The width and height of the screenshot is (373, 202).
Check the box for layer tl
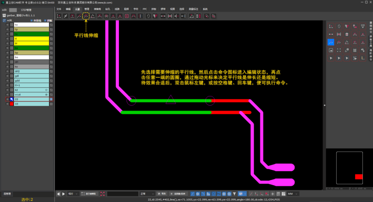pyautogui.click(x=7, y=39)
